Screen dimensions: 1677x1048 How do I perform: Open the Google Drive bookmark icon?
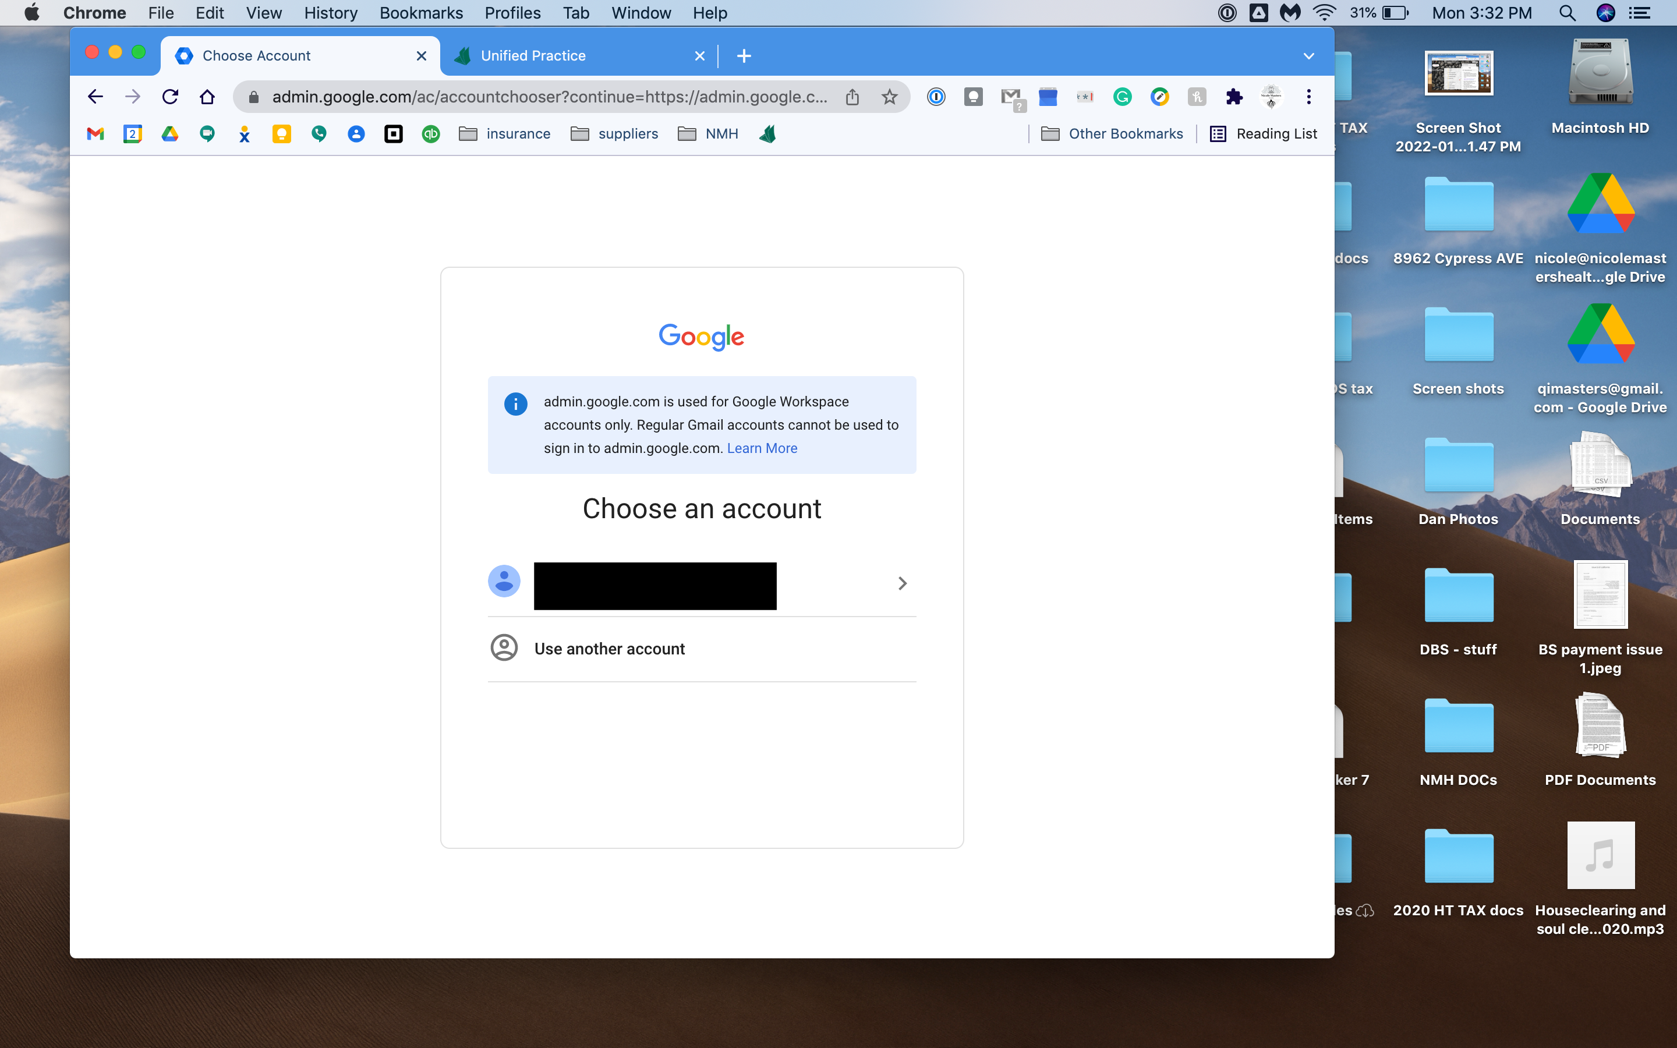point(170,134)
